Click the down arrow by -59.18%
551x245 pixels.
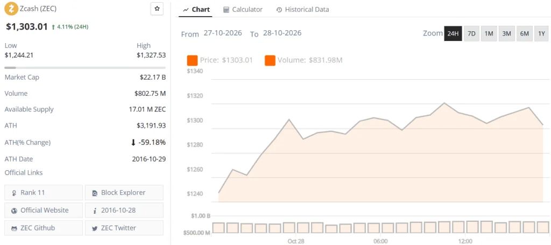tap(133, 142)
